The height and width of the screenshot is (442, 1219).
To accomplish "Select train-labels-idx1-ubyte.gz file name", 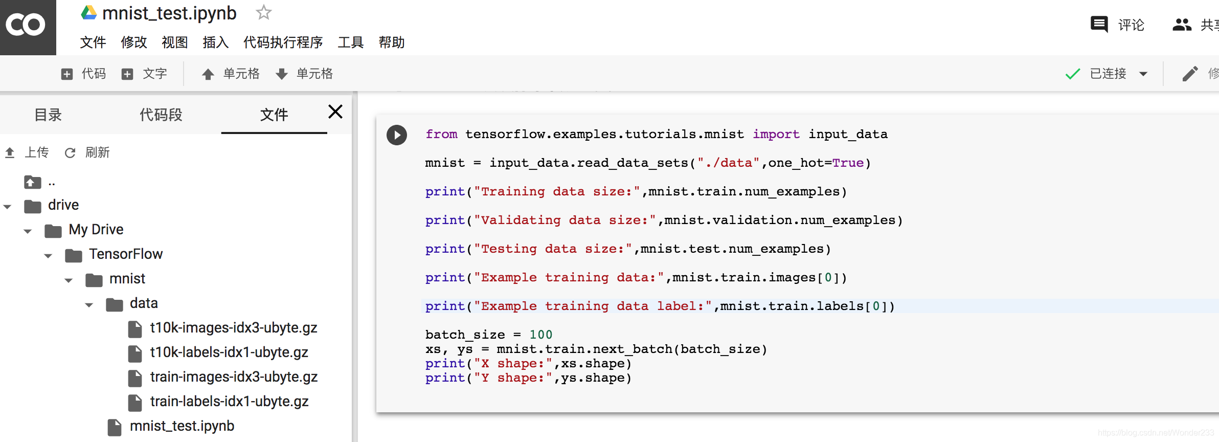I will point(229,402).
